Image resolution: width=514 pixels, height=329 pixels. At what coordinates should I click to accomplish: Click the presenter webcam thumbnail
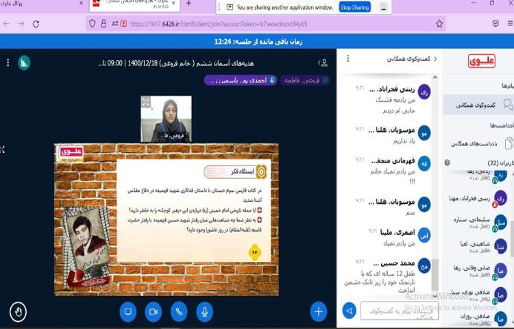[167, 119]
